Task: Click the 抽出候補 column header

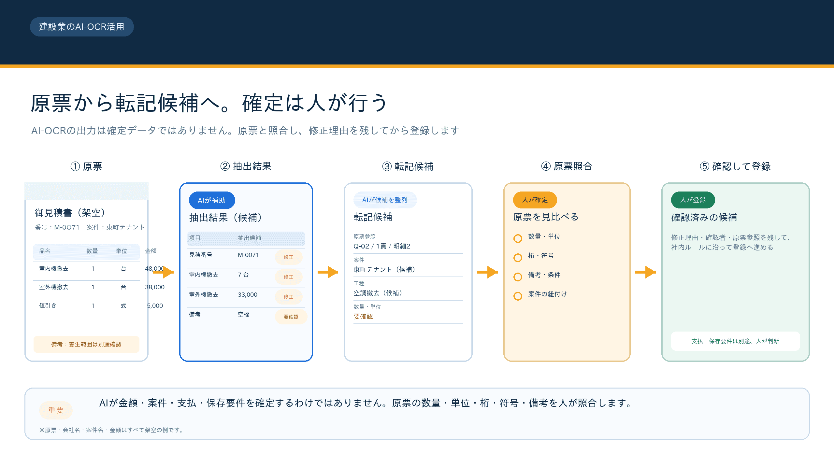Action: (250, 238)
